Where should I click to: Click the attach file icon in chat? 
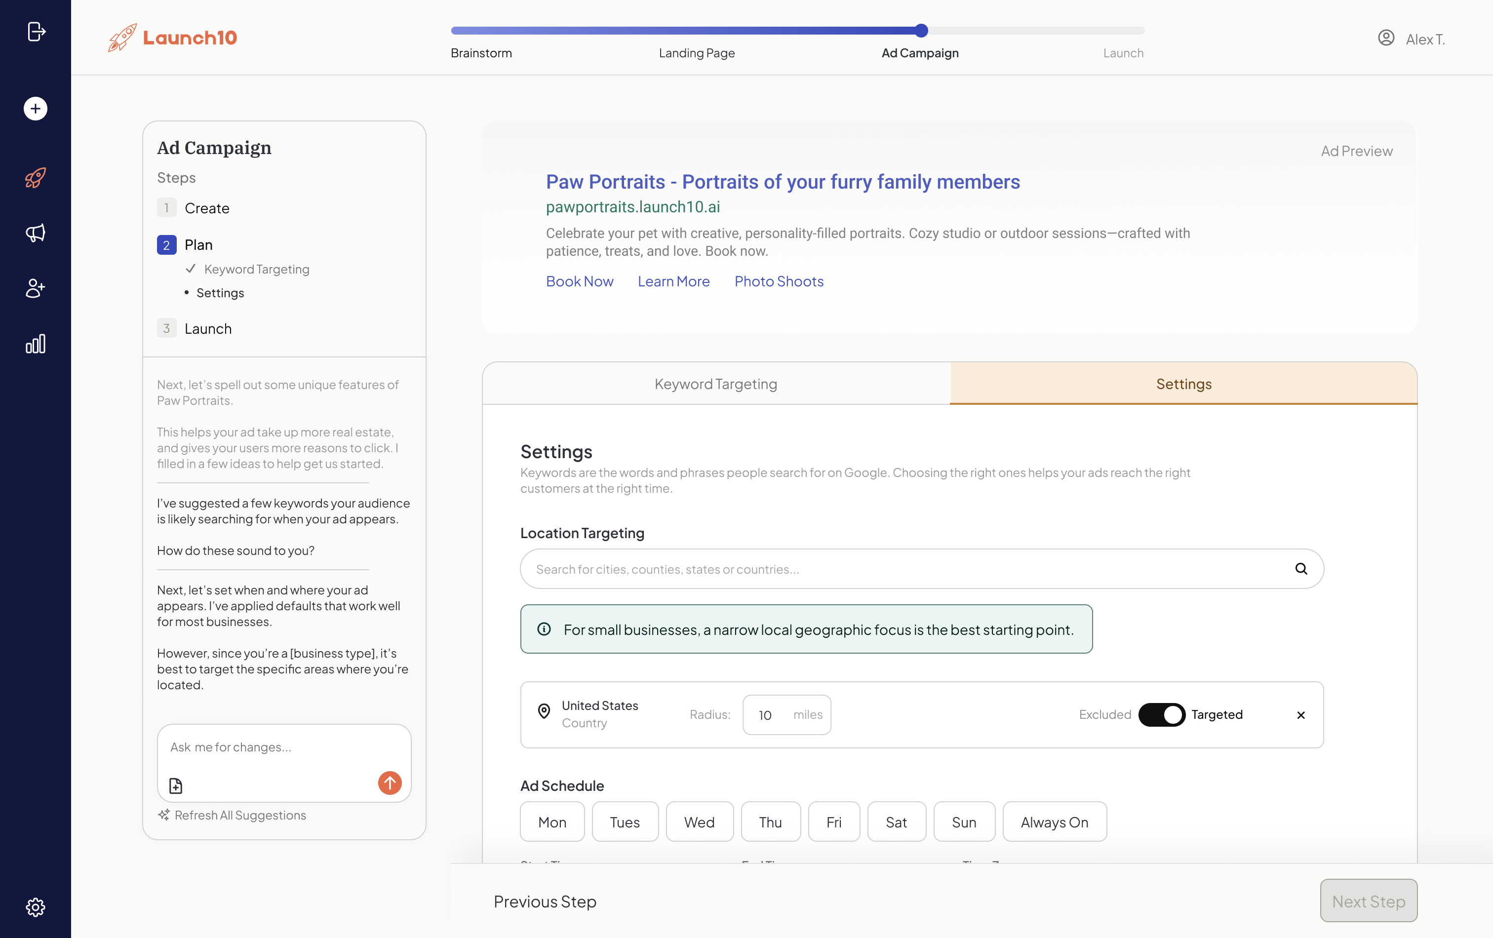[176, 785]
